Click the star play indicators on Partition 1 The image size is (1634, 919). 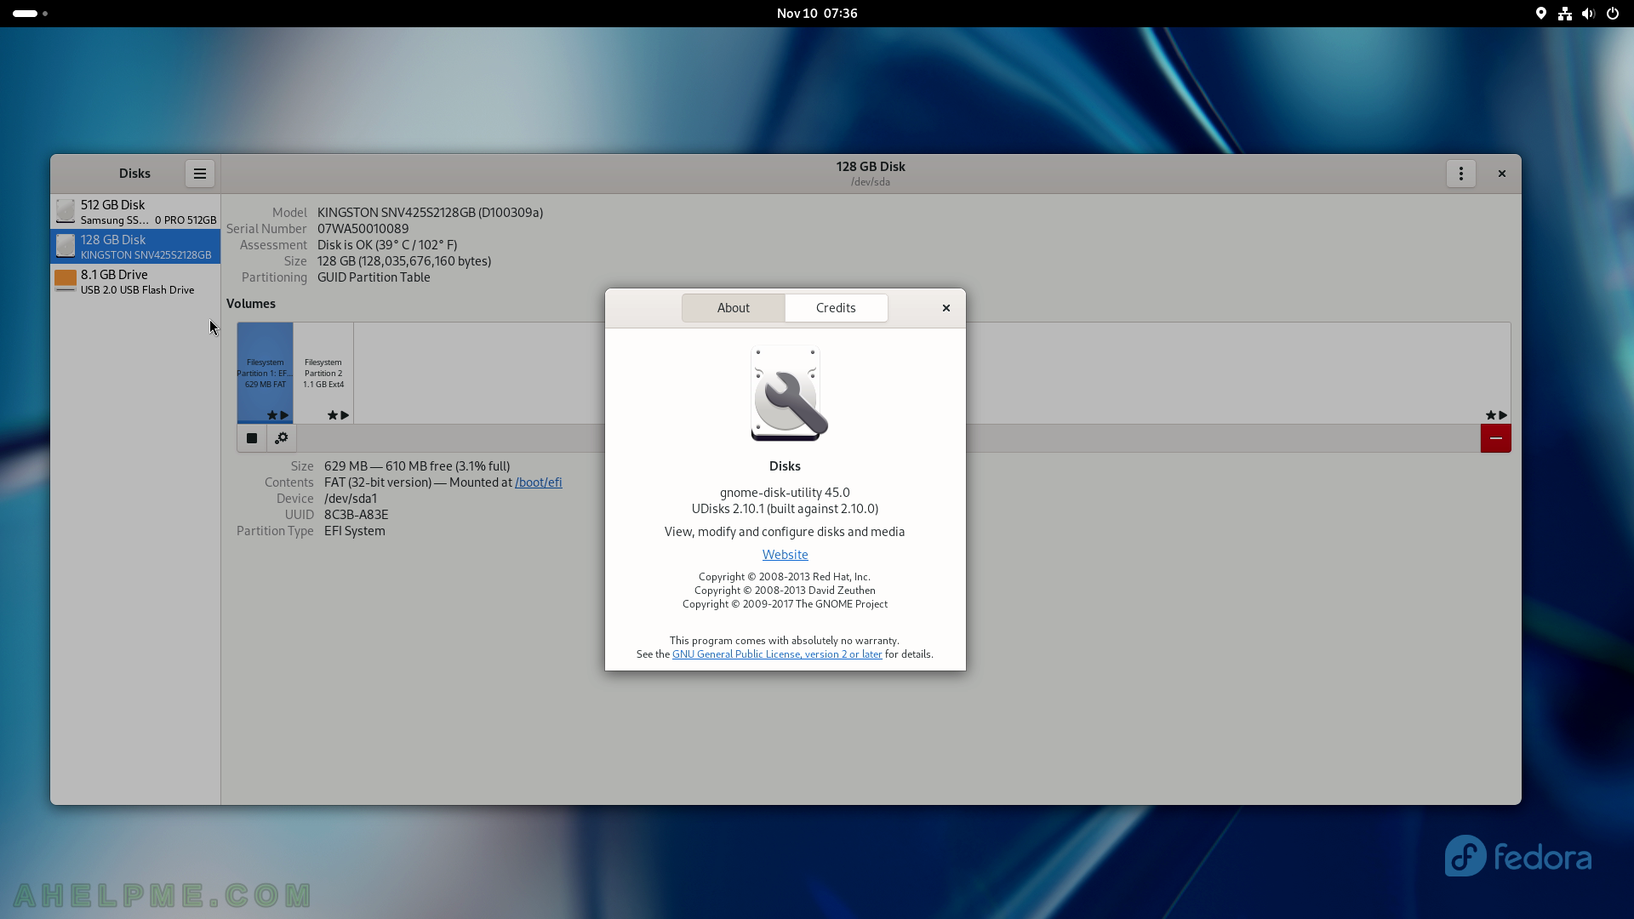point(278,415)
